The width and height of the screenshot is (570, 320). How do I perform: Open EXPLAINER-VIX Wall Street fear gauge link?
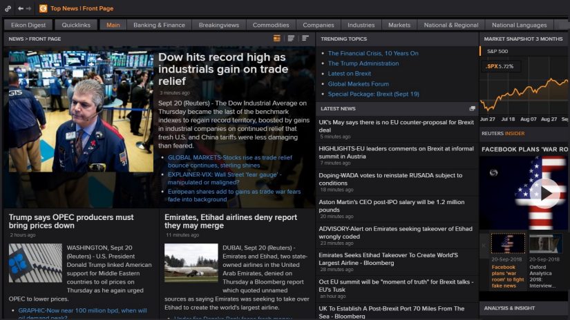(225, 179)
